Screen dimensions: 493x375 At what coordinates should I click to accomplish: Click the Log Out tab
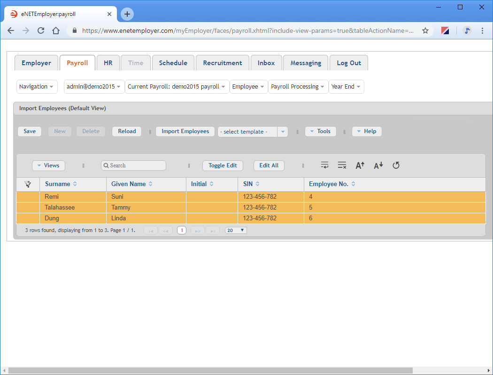tap(349, 63)
